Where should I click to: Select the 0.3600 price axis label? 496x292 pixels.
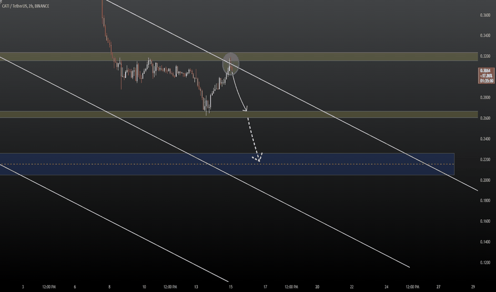(485, 15)
